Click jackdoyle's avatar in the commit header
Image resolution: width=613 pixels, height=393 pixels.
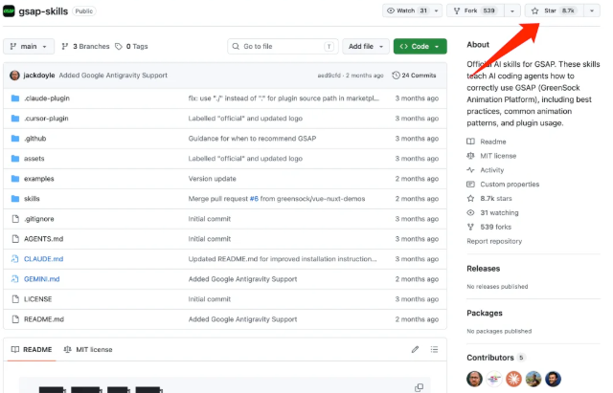coord(15,76)
